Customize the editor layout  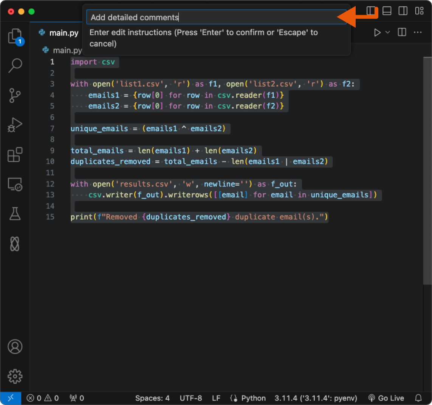419,11
